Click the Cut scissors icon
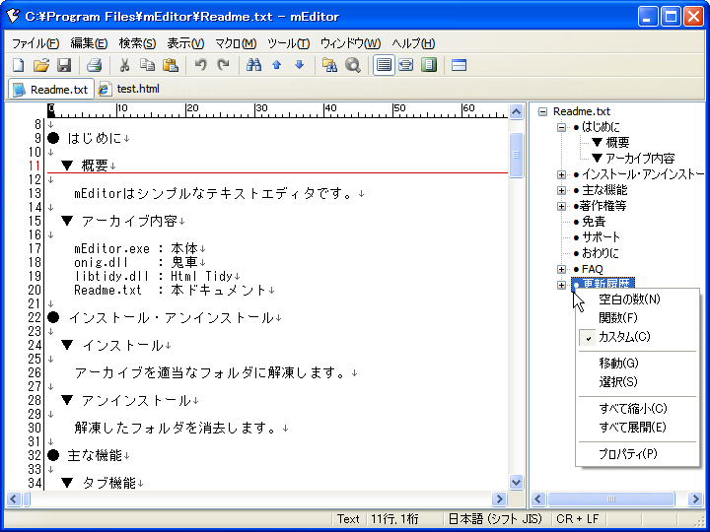 point(124,65)
